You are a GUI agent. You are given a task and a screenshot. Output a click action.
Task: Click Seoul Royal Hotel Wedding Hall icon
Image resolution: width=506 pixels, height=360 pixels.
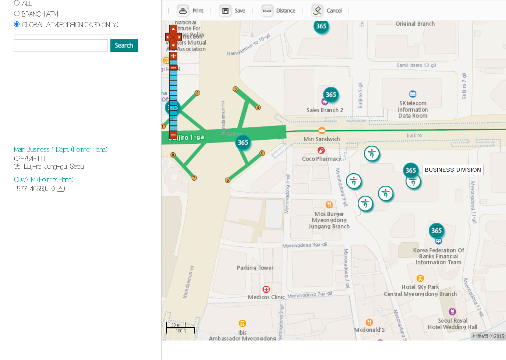(452, 312)
